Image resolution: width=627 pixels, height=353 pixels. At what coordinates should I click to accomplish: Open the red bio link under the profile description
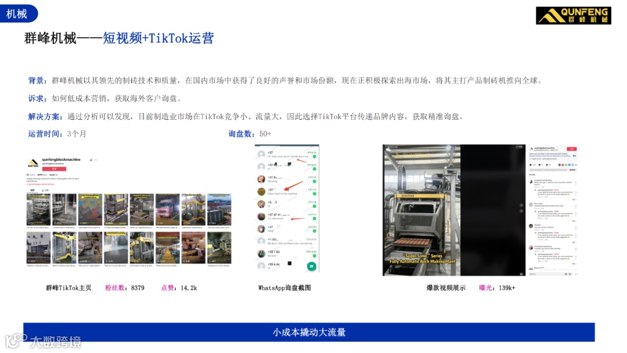coord(41,184)
